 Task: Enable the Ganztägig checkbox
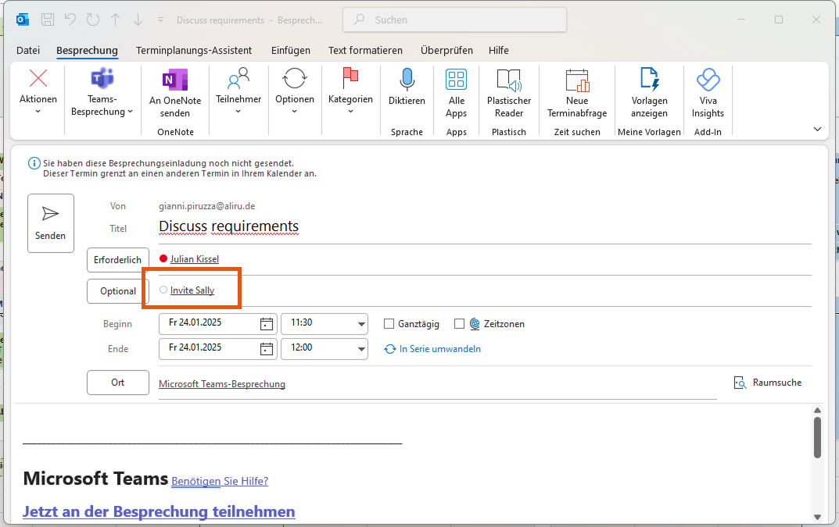tap(389, 324)
